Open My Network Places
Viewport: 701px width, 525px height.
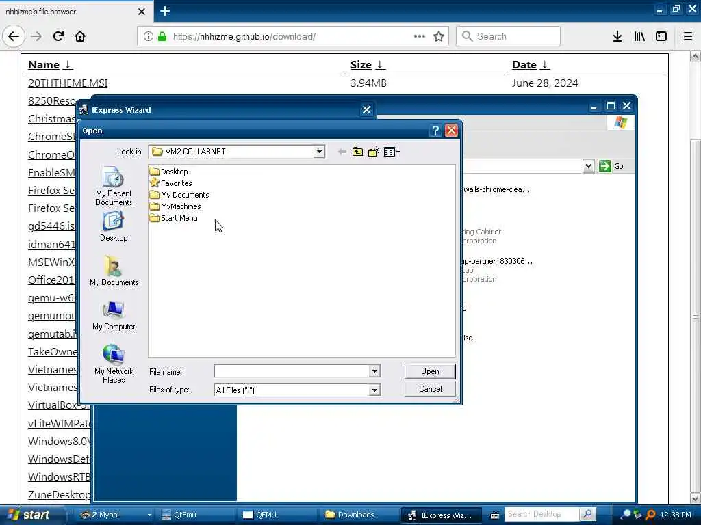click(x=114, y=364)
